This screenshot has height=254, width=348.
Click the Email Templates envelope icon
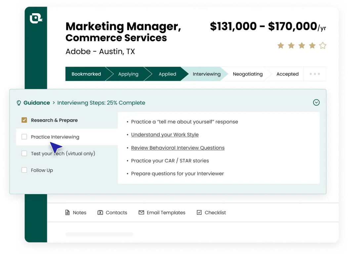[141, 212]
